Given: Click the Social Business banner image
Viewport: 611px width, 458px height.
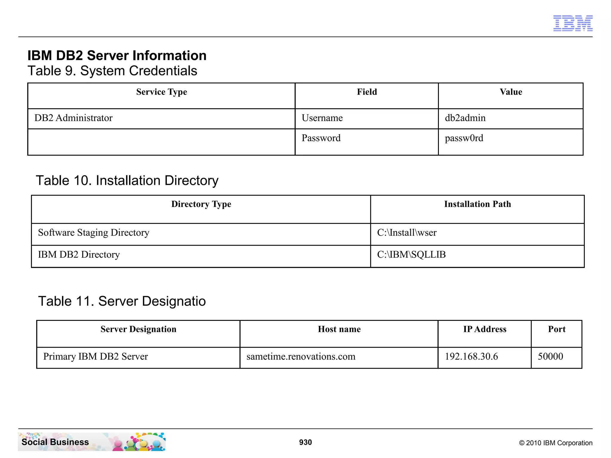Looking at the screenshot, I should click(x=92, y=442).
